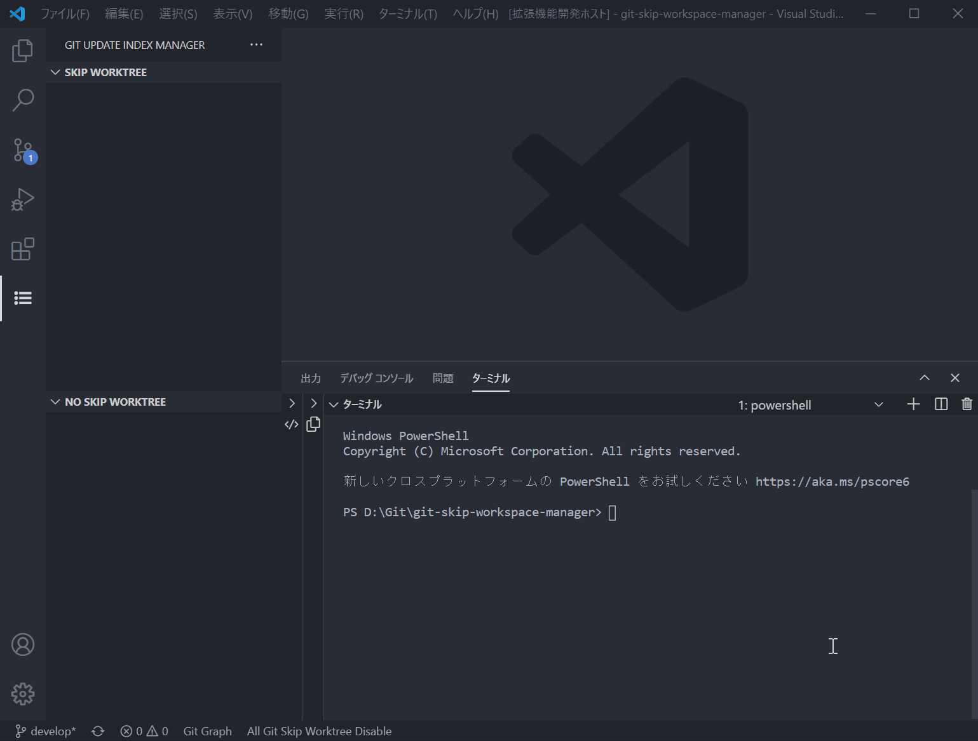This screenshot has height=741, width=978.
Task: Click All Git Skip Worktree Disable
Action: coord(319,731)
